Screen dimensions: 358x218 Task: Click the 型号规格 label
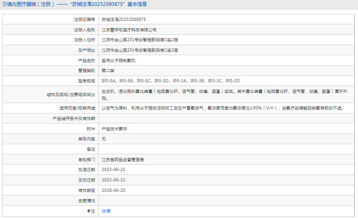click(87, 81)
